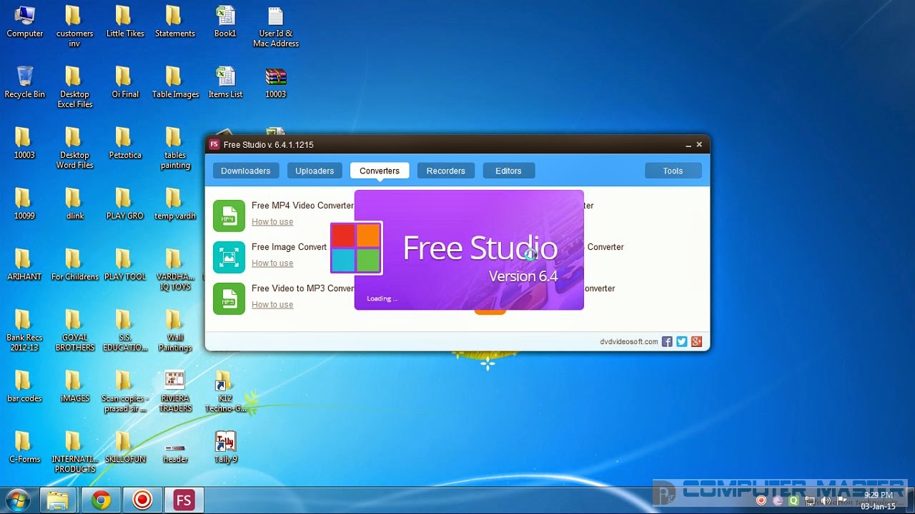
Task: Open the Google+ icon in Free Studio footer
Action: click(x=697, y=341)
